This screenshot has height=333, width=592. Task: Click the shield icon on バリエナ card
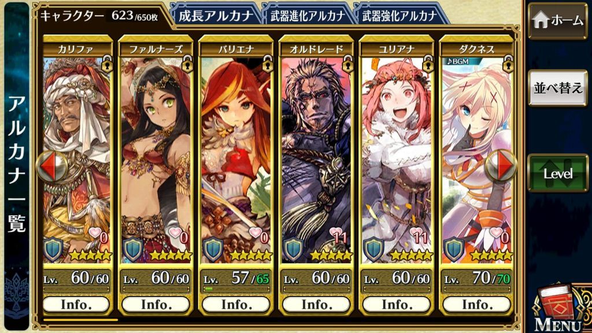coord(213,250)
